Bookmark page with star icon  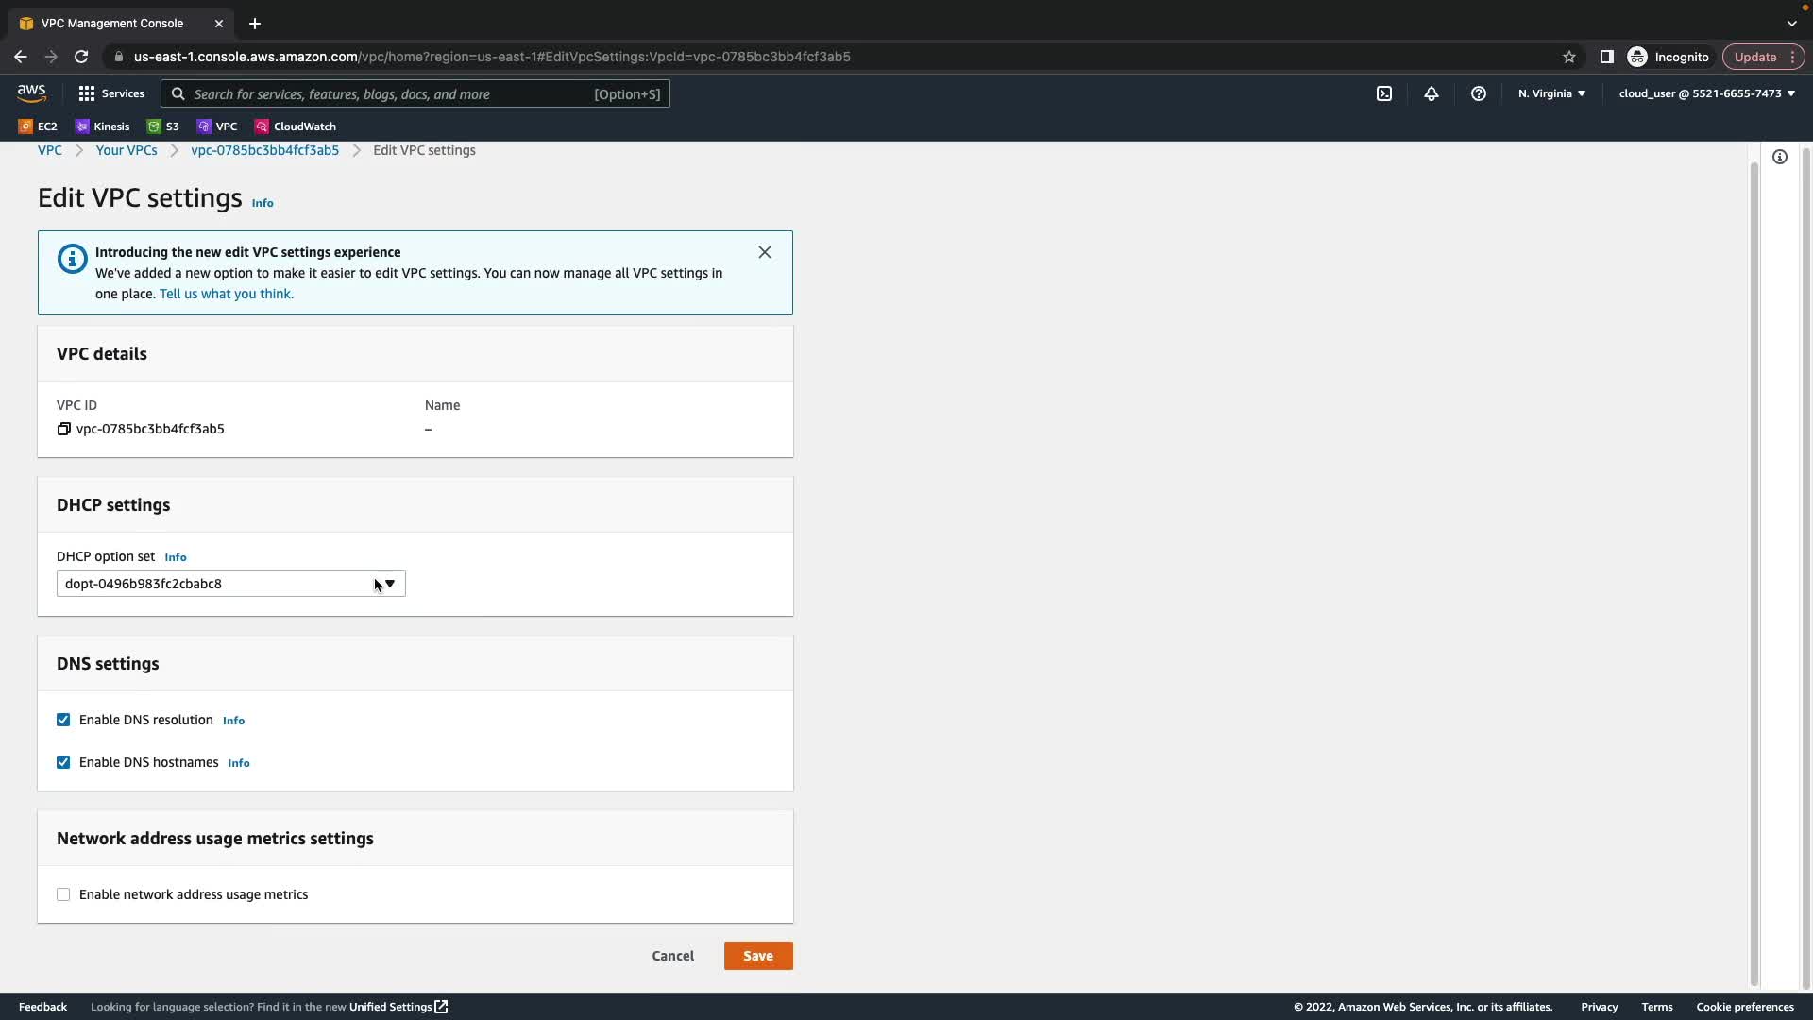point(1569,57)
